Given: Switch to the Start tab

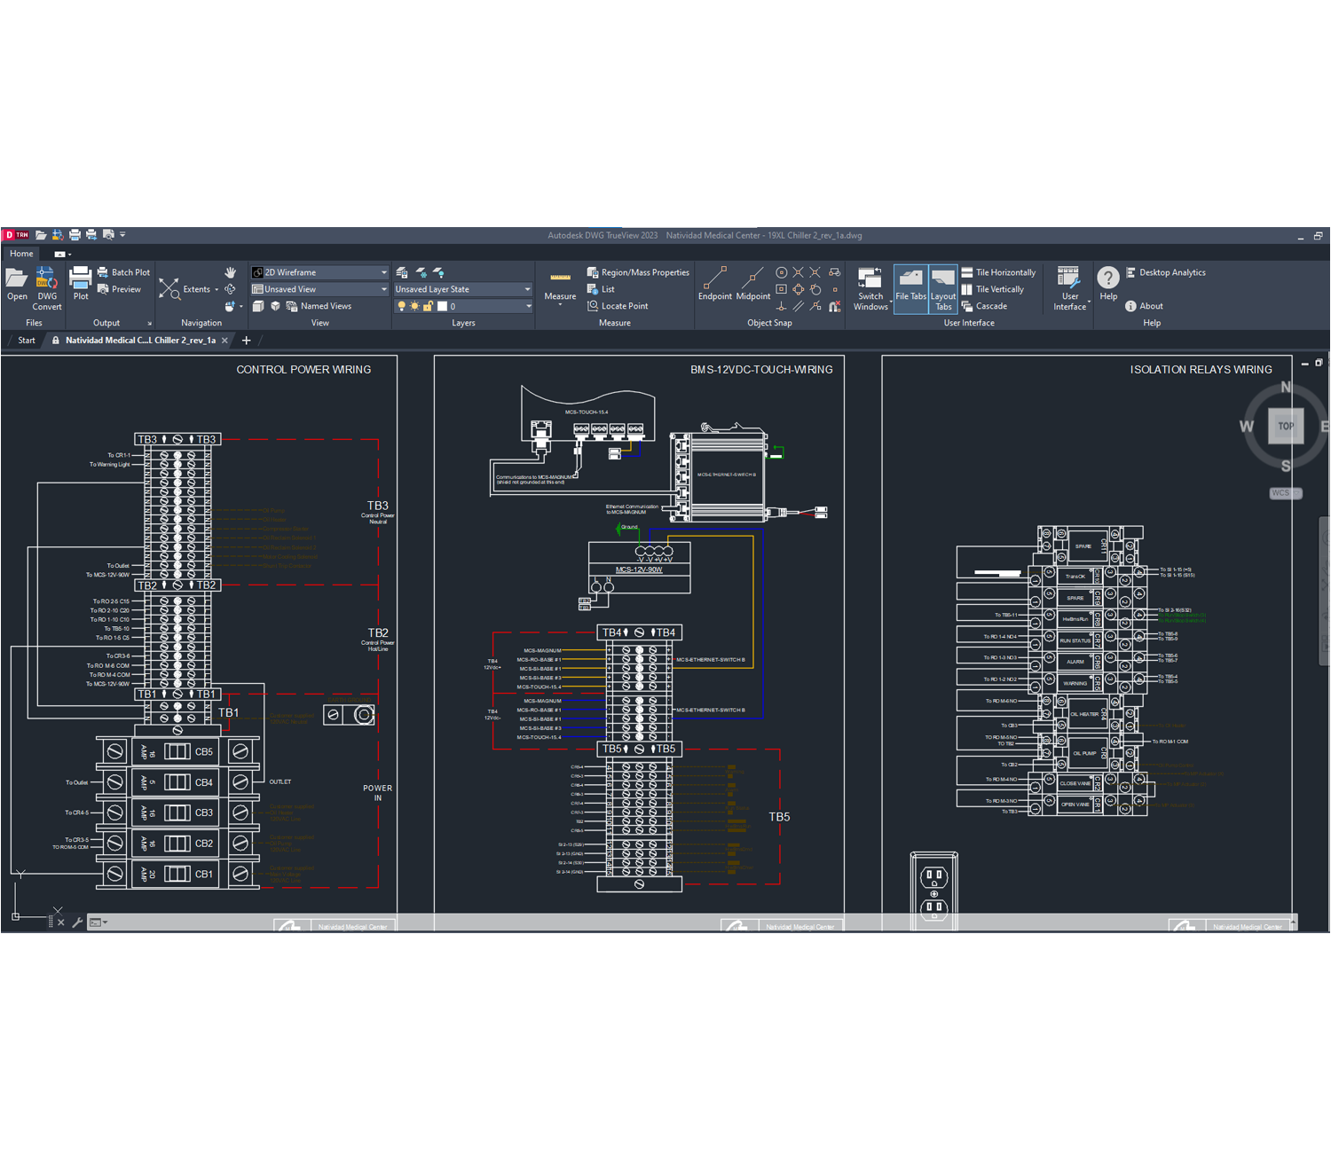Looking at the screenshot, I should point(27,341).
